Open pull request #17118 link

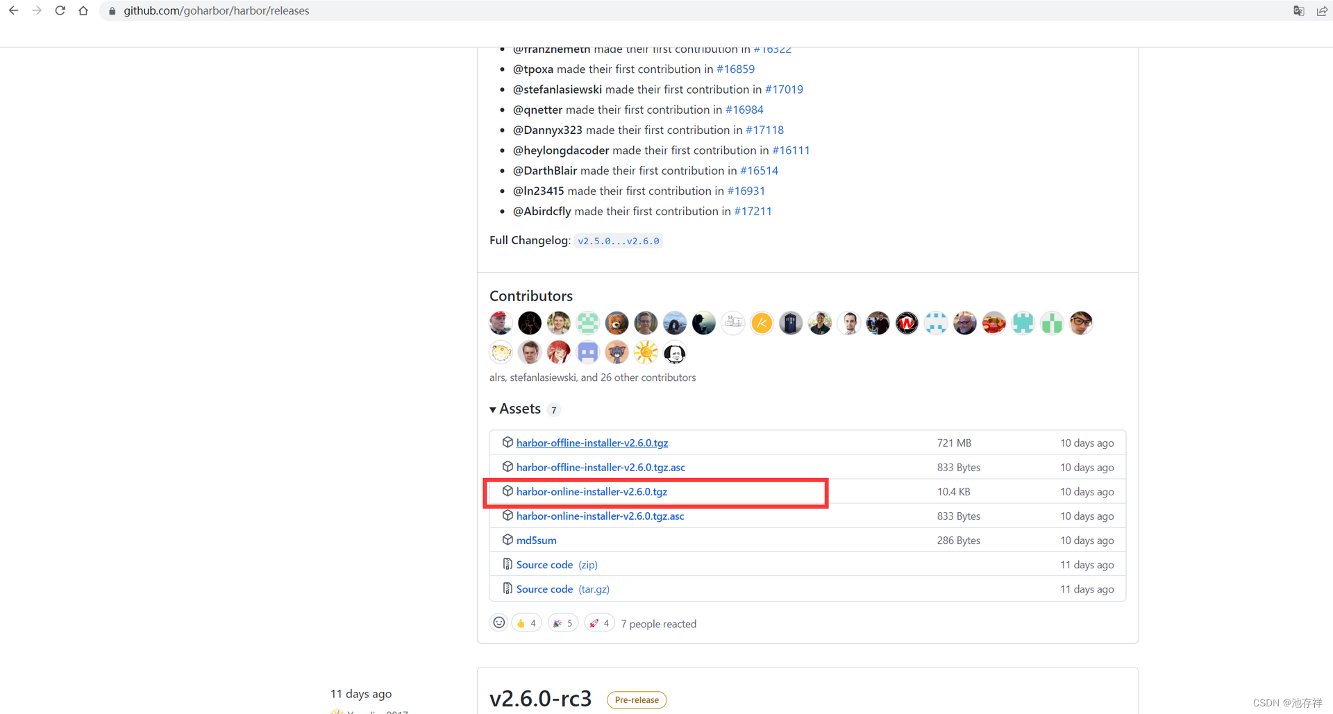point(764,130)
